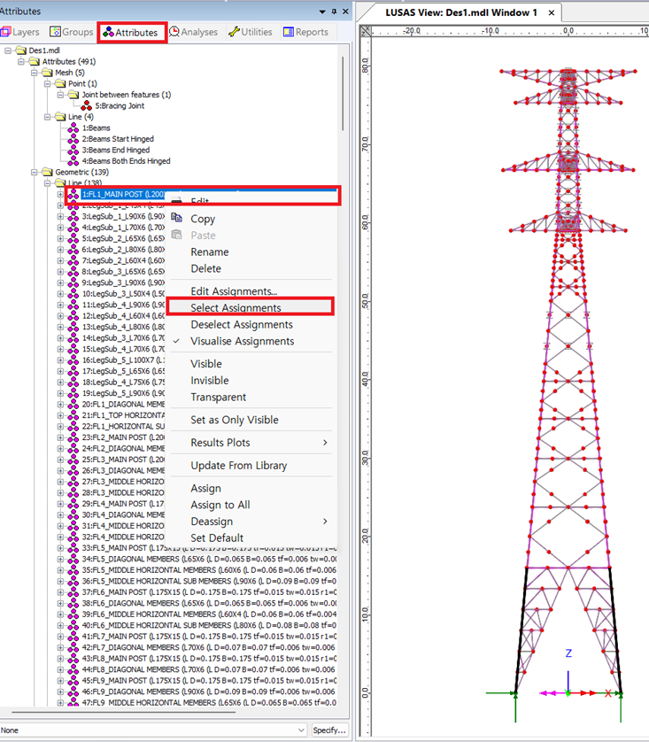Click the Bracing Joint attribute icon
The height and width of the screenshot is (742, 649).
(x=88, y=106)
